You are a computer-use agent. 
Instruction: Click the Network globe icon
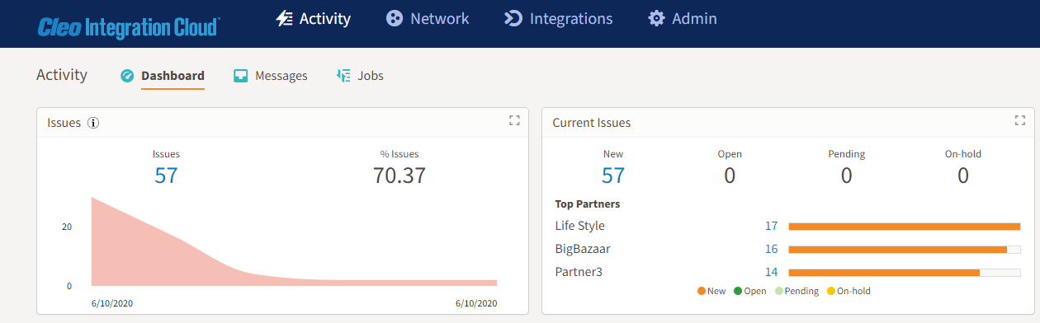point(395,18)
